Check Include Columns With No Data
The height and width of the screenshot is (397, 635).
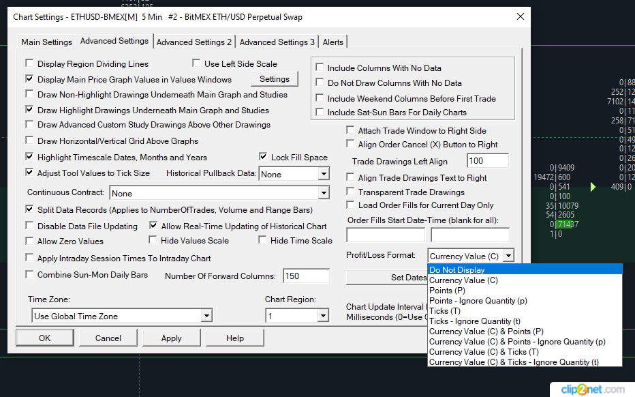pos(320,68)
